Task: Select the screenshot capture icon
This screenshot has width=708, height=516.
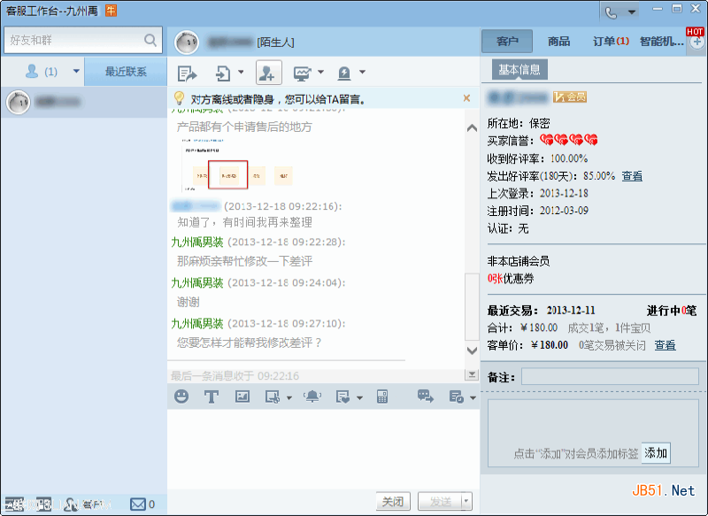Action: 271,397
